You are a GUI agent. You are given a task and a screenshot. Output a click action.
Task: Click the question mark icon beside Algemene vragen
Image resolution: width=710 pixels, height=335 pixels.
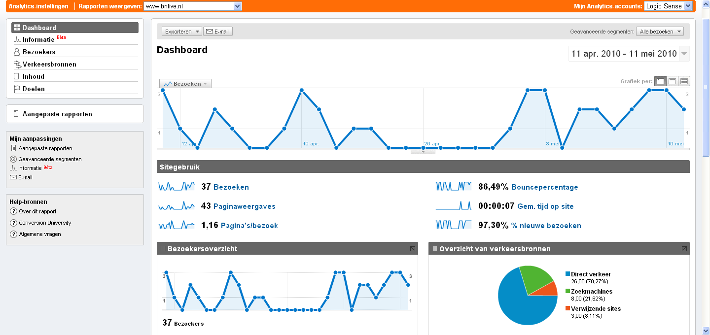click(x=13, y=234)
